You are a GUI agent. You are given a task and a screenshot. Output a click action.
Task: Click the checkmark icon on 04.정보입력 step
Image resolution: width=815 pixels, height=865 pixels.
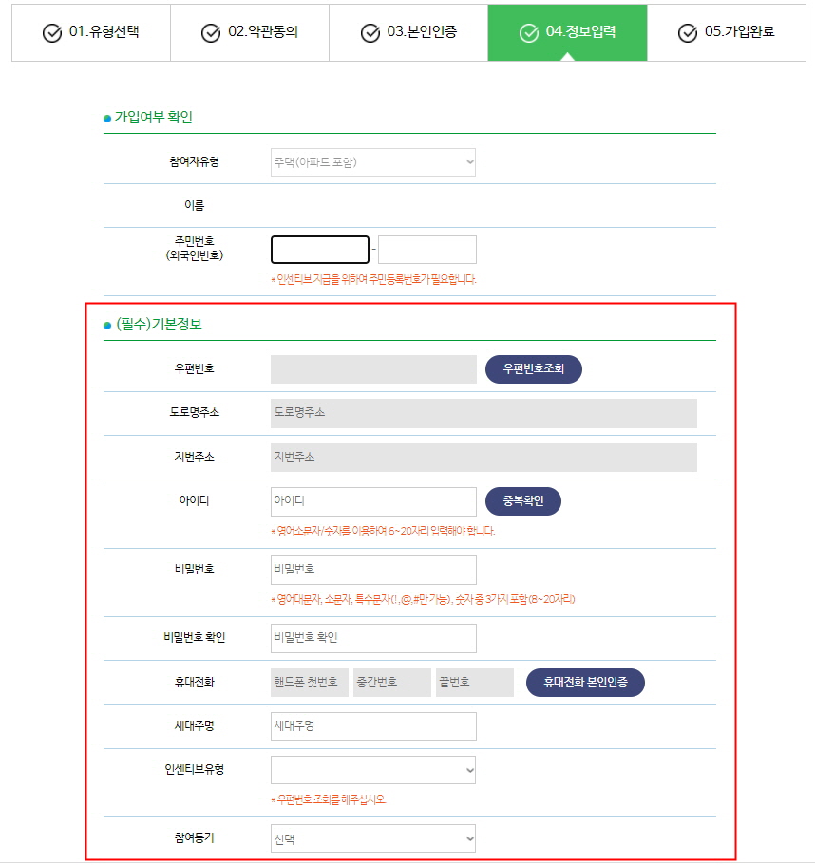[527, 32]
